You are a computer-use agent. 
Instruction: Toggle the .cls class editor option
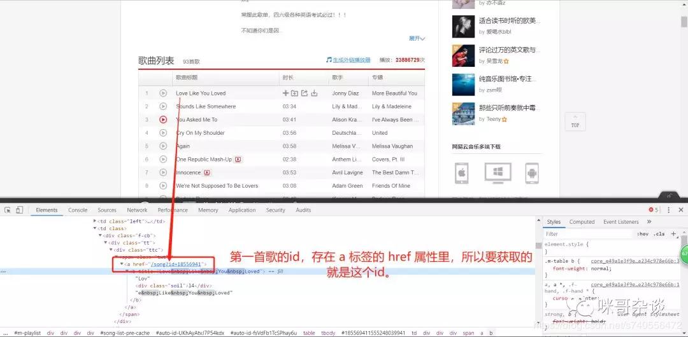(659, 234)
